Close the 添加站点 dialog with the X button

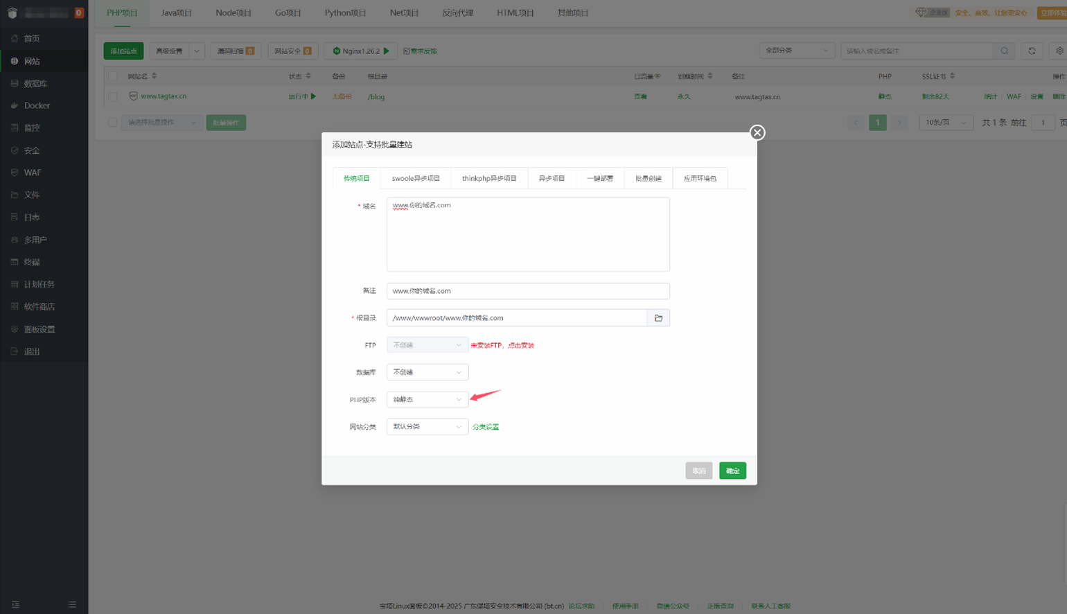tap(757, 132)
